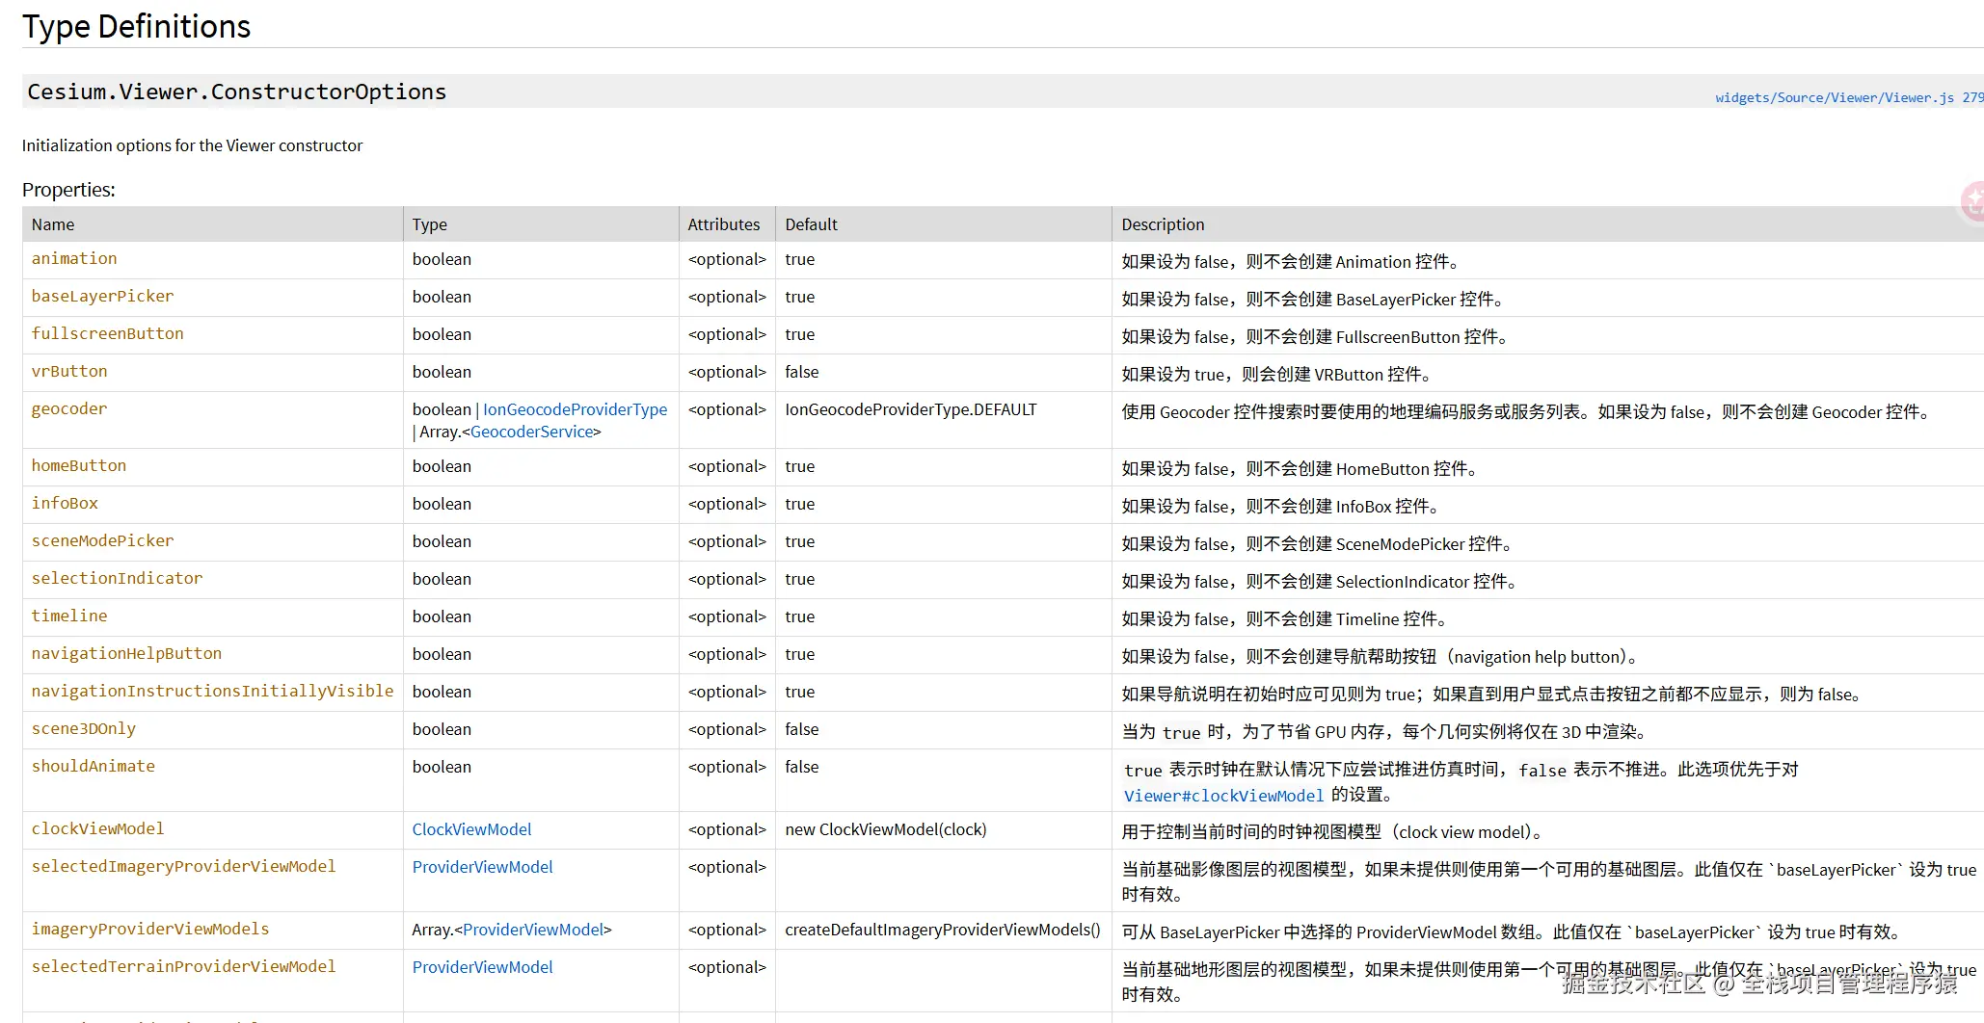
Task: Click the boolean type in the timeline row
Action: coord(442,616)
